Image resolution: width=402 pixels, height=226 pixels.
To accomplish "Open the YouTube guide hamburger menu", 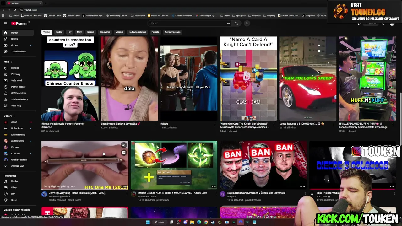I will pos(5,23).
